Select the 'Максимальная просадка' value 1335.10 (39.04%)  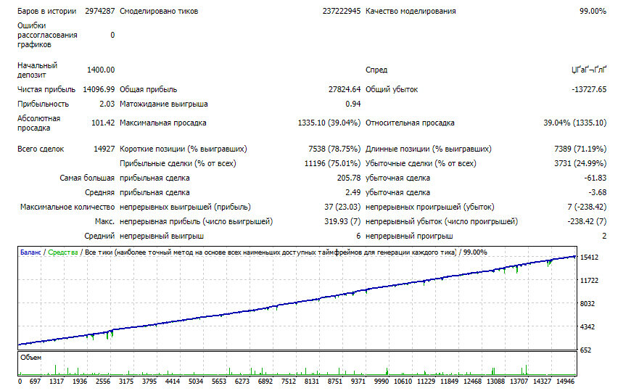coord(329,123)
